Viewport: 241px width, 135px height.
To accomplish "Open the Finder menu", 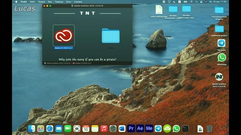I will pyautogui.click(x=24, y=2).
